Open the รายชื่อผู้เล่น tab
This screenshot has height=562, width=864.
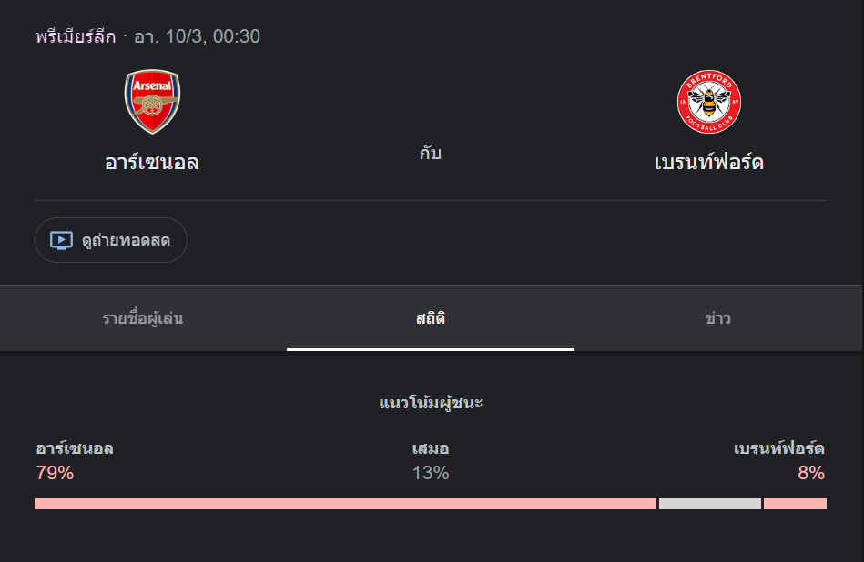click(143, 318)
